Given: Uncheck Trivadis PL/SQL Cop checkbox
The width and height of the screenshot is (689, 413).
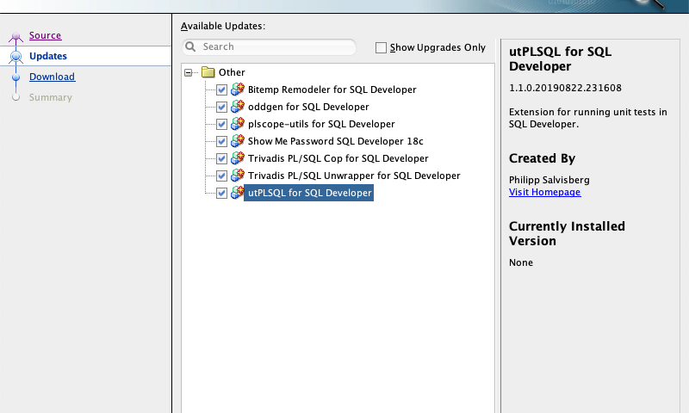Looking at the screenshot, I should [x=221, y=158].
